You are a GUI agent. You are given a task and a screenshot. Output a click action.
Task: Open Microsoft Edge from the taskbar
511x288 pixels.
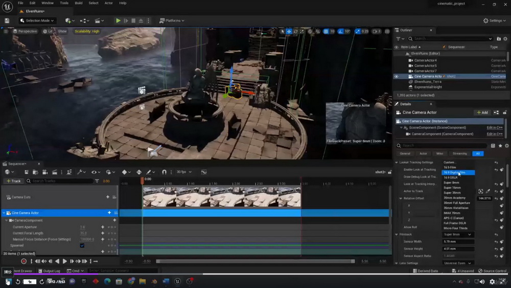(x=107, y=281)
